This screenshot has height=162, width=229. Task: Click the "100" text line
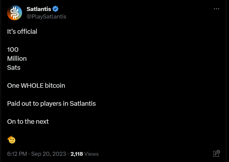[13, 49]
